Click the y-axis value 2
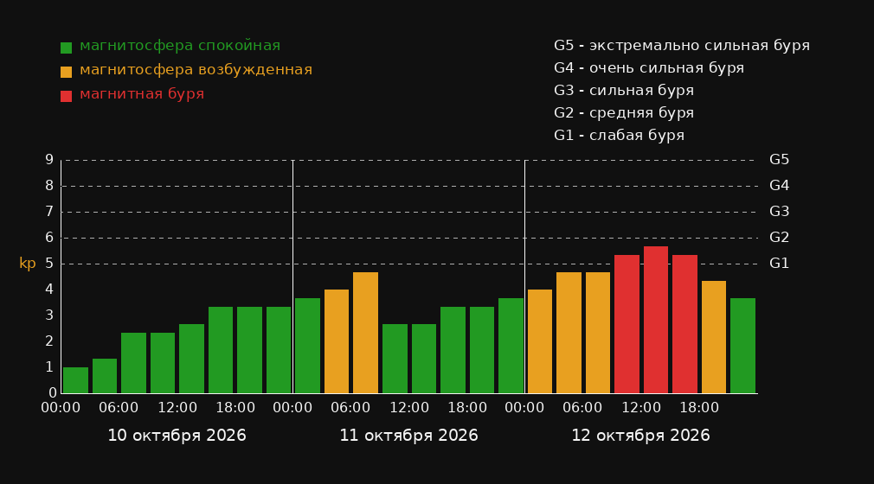The image size is (874, 484). pyautogui.click(x=49, y=341)
